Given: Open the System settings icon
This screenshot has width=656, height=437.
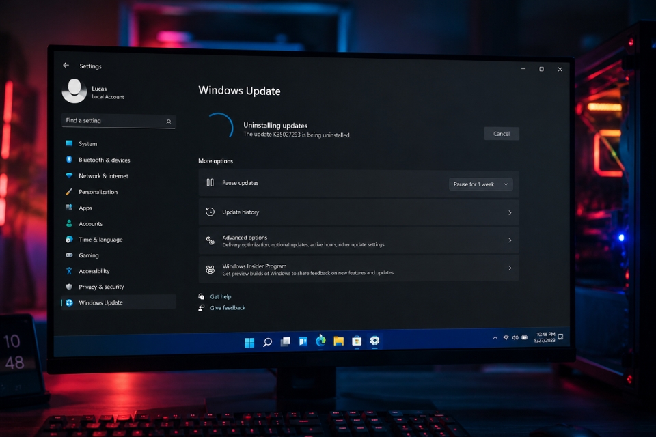Looking at the screenshot, I should click(70, 143).
